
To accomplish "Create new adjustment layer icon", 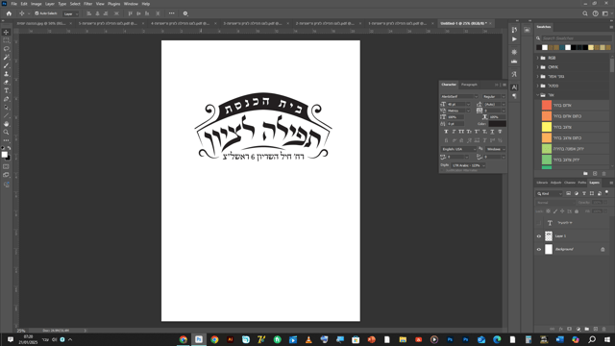I will point(578,329).
